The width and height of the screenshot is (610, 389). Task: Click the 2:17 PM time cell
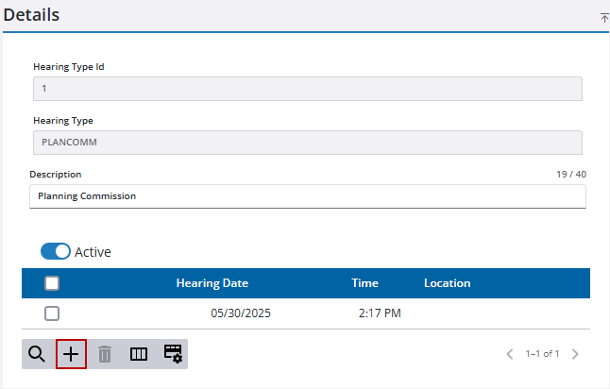click(x=380, y=313)
